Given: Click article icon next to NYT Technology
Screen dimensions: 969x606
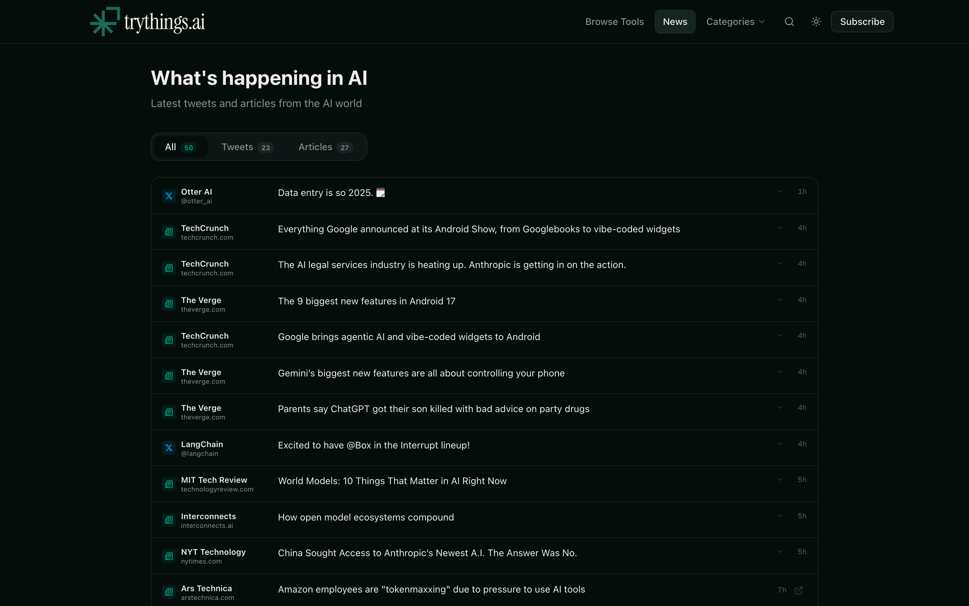Looking at the screenshot, I should pyautogui.click(x=169, y=556).
